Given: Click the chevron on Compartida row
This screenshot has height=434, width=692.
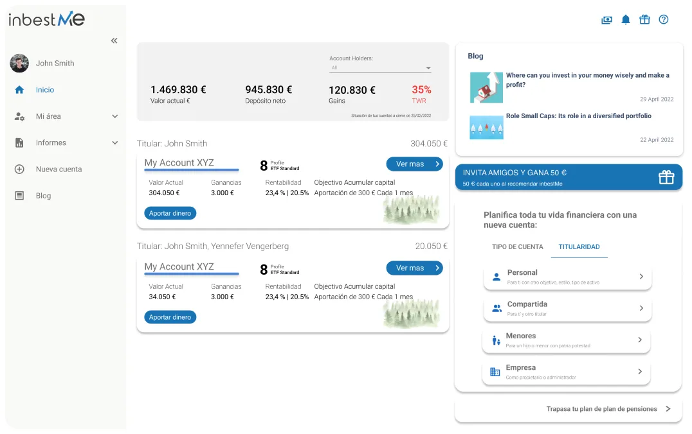Looking at the screenshot, I should coord(641,308).
